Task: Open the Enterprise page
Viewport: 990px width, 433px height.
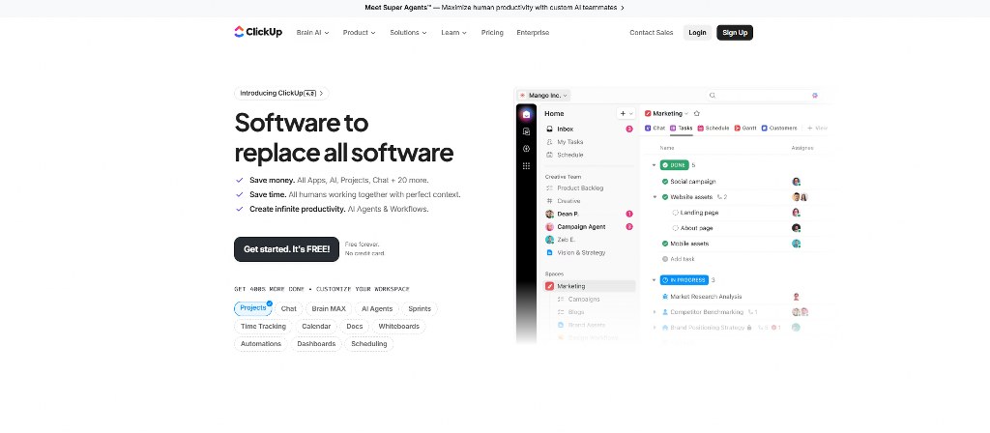Action: point(533,33)
